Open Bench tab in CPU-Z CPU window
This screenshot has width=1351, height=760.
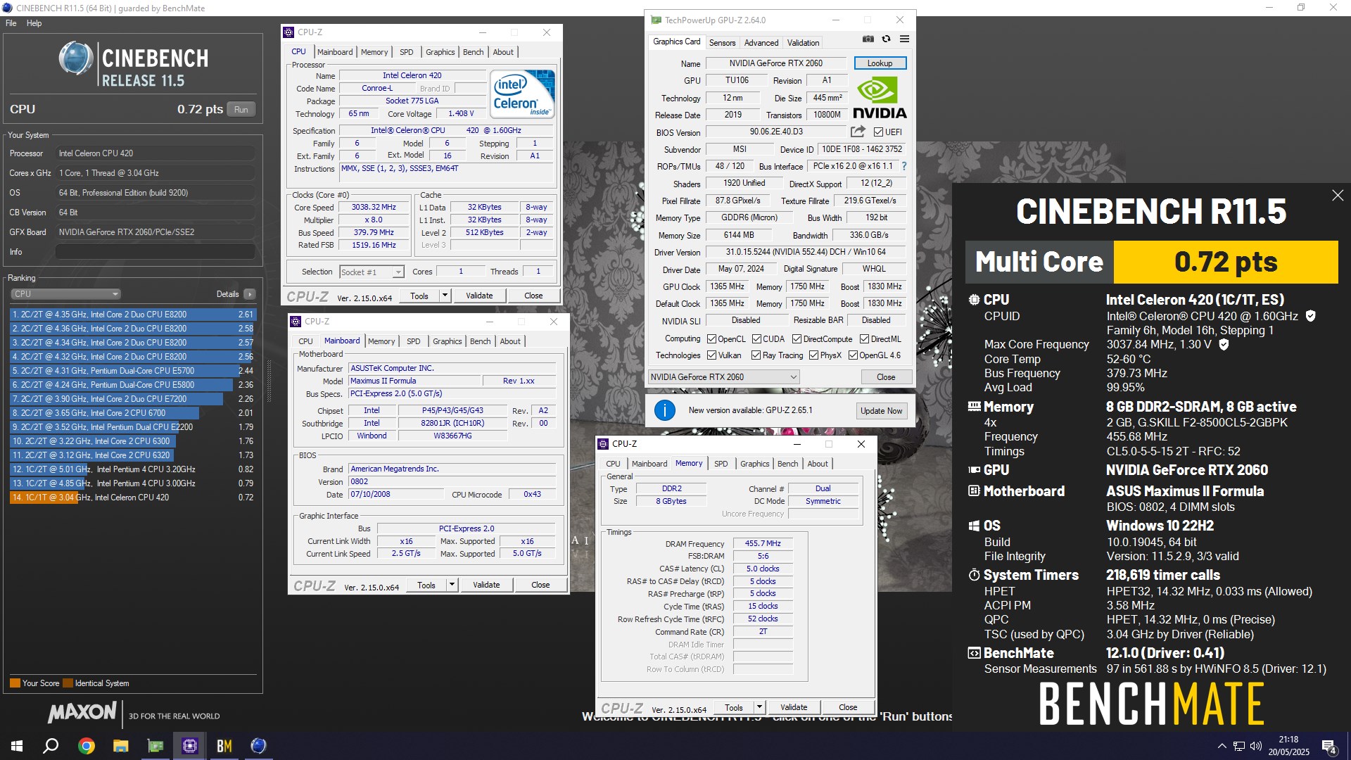coord(474,52)
